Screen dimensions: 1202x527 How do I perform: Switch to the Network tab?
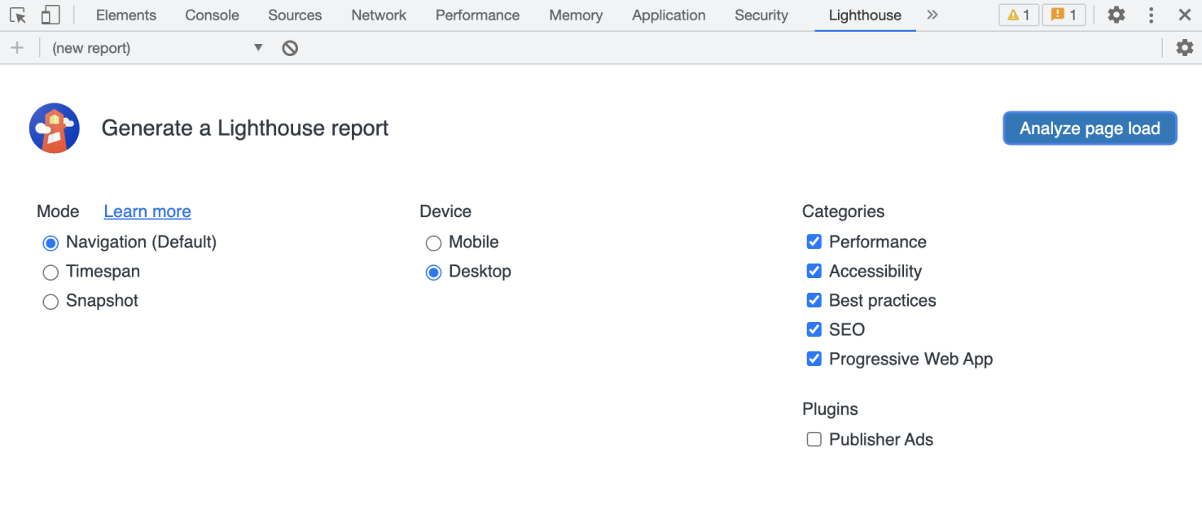click(378, 15)
